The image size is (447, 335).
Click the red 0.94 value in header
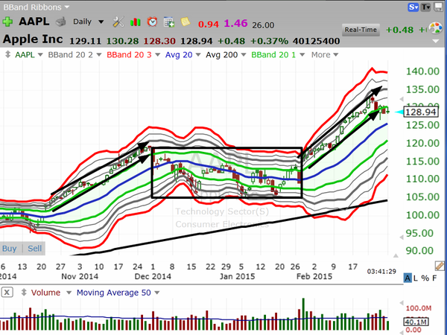pos(209,25)
